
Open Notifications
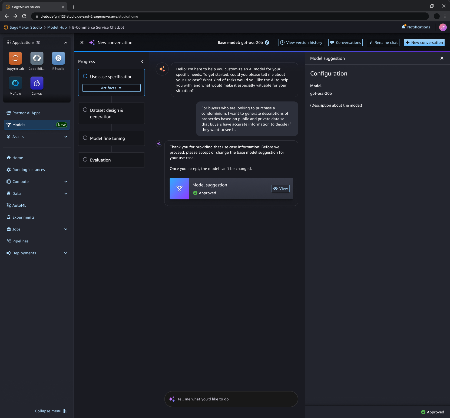click(415, 27)
